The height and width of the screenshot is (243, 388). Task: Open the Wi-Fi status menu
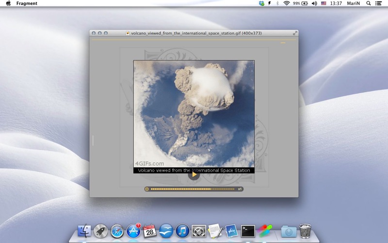coord(286,3)
